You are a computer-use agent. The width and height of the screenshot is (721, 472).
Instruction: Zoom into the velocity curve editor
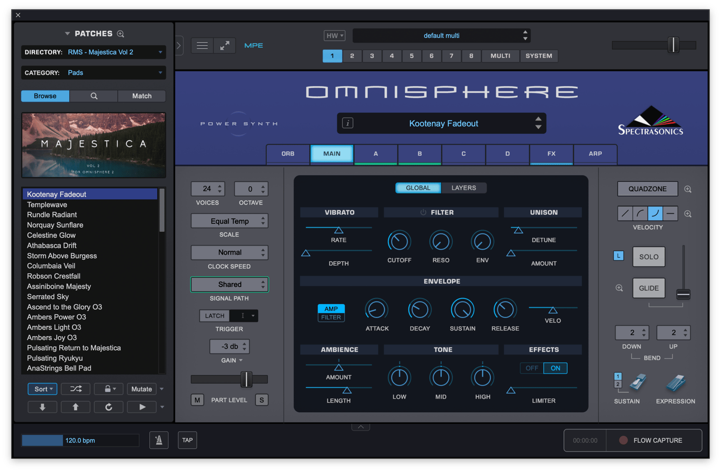tap(688, 214)
